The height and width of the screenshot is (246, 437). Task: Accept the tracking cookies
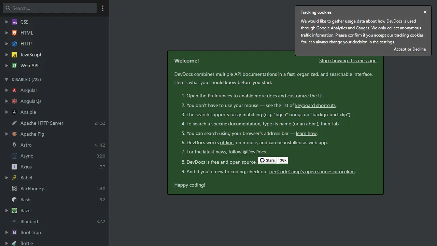tap(400, 49)
